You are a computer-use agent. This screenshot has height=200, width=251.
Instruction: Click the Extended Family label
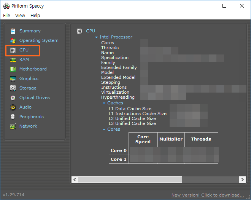(119, 67)
